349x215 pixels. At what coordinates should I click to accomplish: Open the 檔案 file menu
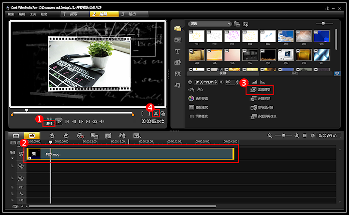pyautogui.click(x=11, y=14)
